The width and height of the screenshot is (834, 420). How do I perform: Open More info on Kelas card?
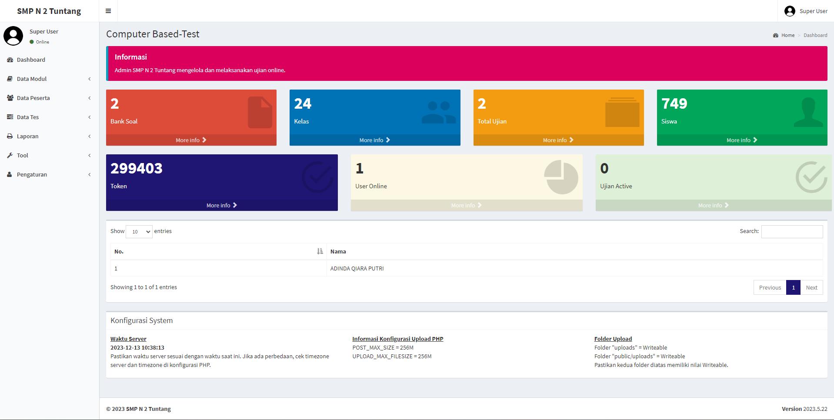click(x=375, y=140)
